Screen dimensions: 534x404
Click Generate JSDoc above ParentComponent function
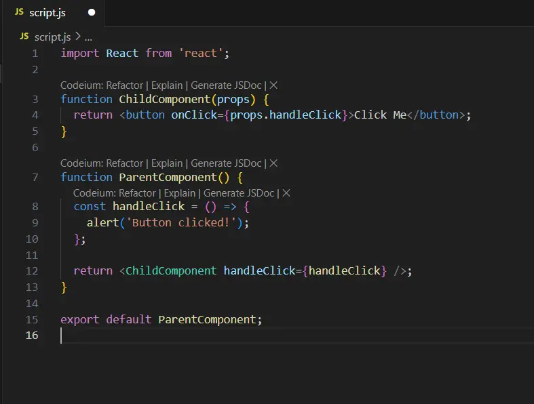[x=226, y=163]
